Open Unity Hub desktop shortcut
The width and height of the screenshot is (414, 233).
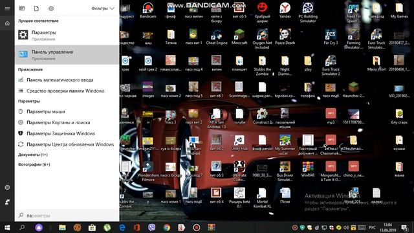click(239, 142)
